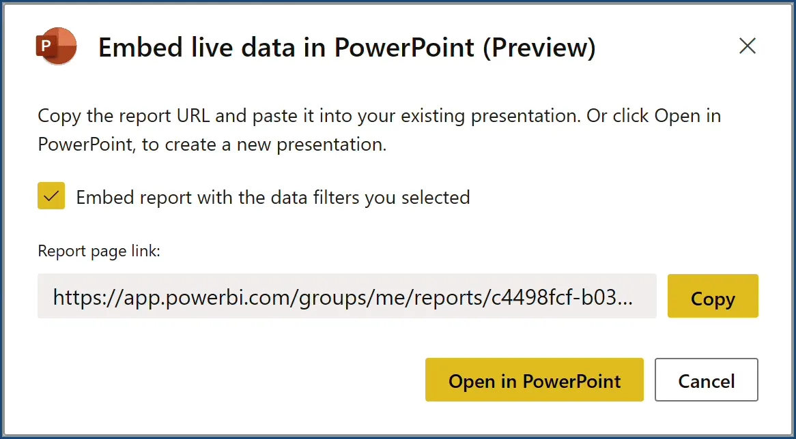Toggle the yellow checkmark box
Viewport: 796px width, 439px height.
(x=51, y=196)
